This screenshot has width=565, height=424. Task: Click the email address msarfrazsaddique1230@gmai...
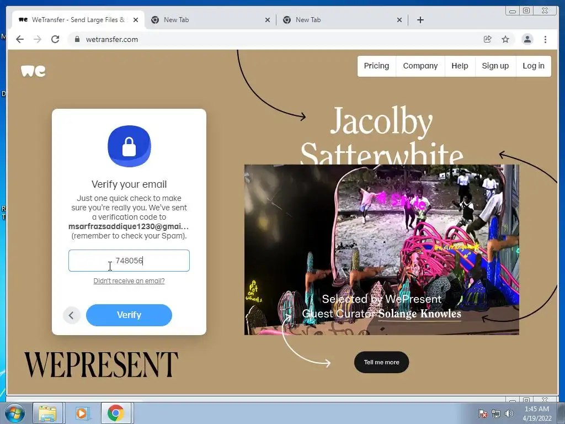point(129,226)
